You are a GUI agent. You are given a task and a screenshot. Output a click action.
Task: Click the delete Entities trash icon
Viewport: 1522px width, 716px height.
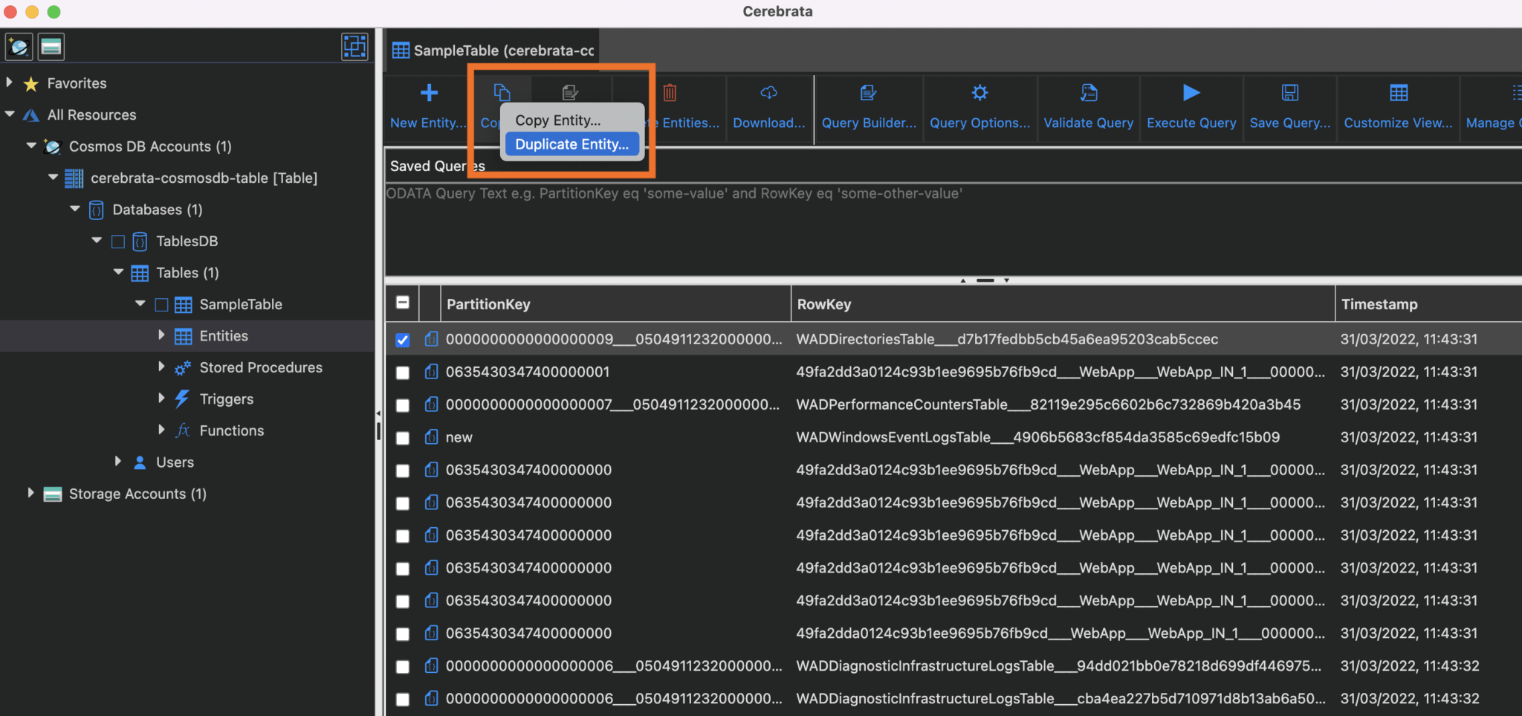click(x=670, y=92)
